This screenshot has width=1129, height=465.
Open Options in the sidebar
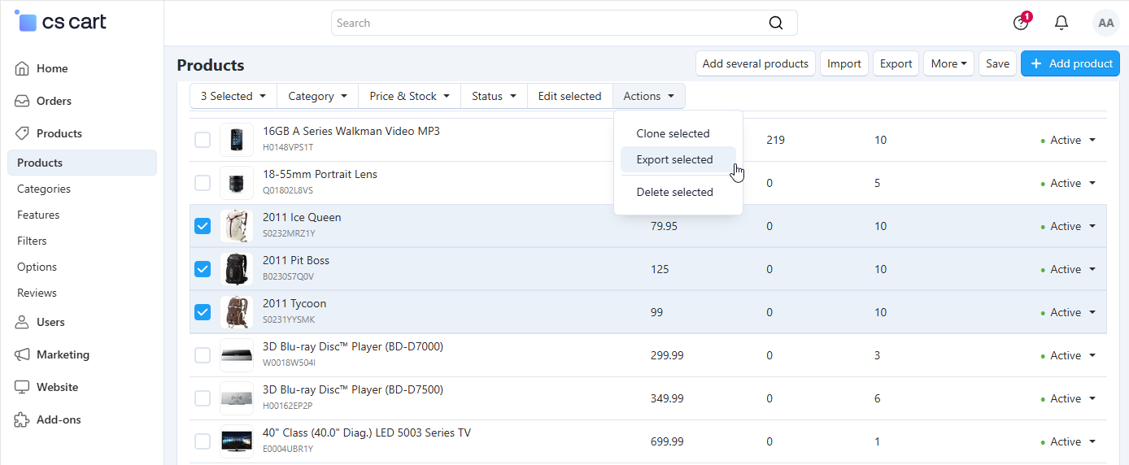pos(37,267)
